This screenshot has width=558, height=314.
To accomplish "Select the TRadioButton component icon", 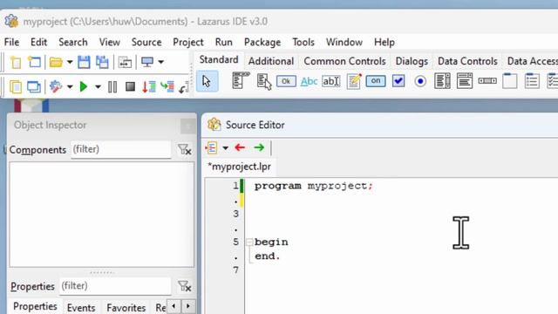I will click(x=420, y=81).
